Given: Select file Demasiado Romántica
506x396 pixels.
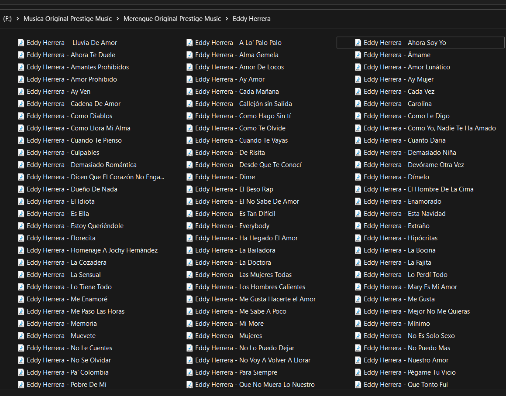Looking at the screenshot, I should click(77, 165).
